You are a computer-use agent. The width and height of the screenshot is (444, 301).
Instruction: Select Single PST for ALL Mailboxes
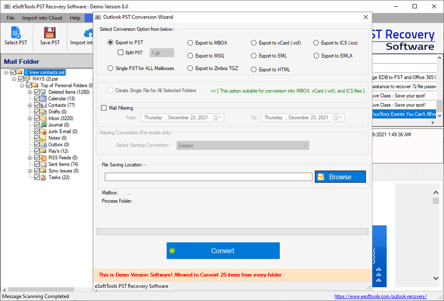tap(110, 68)
